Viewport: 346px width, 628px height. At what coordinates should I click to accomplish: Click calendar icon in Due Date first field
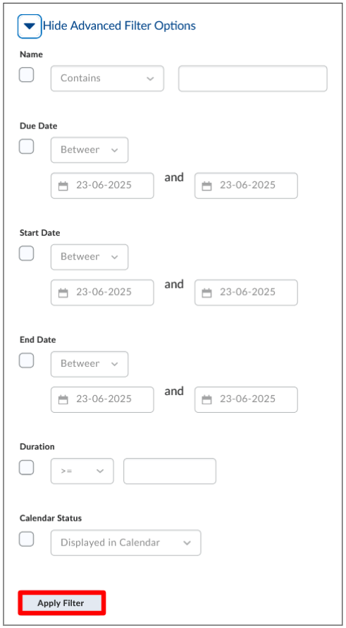tap(63, 186)
